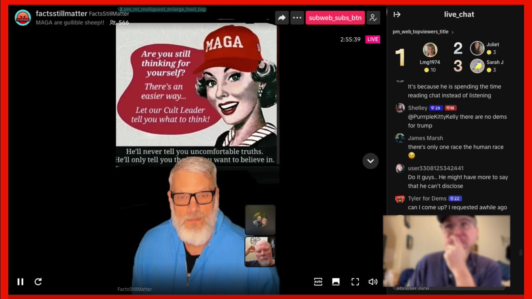532x299 pixels.
Task: Click Tyler for Dems level 22 badge
Action: (455, 199)
